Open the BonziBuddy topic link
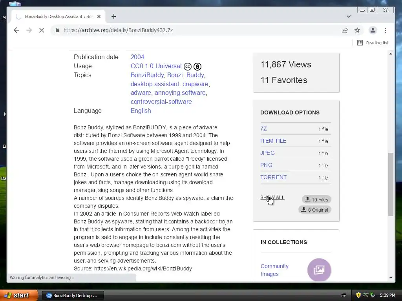 [x=147, y=75]
